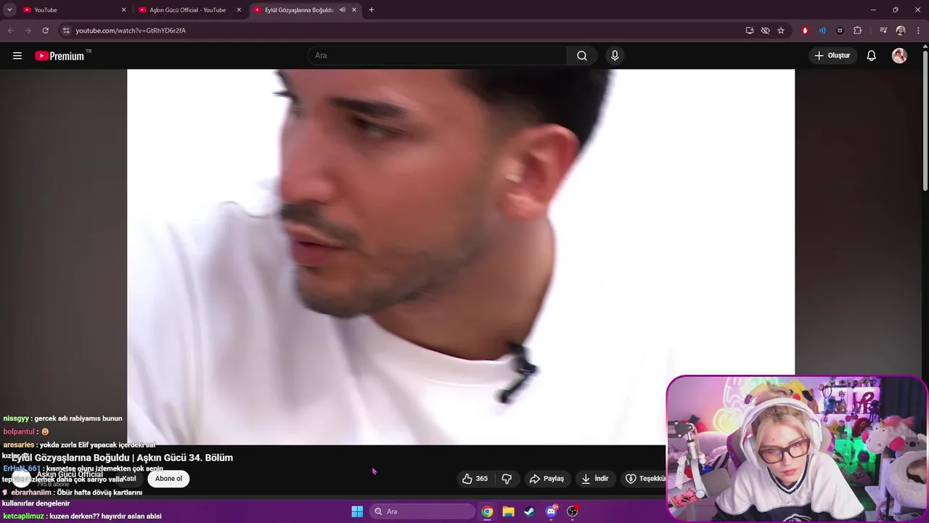
Task: Open a new browser tab
Action: [372, 10]
